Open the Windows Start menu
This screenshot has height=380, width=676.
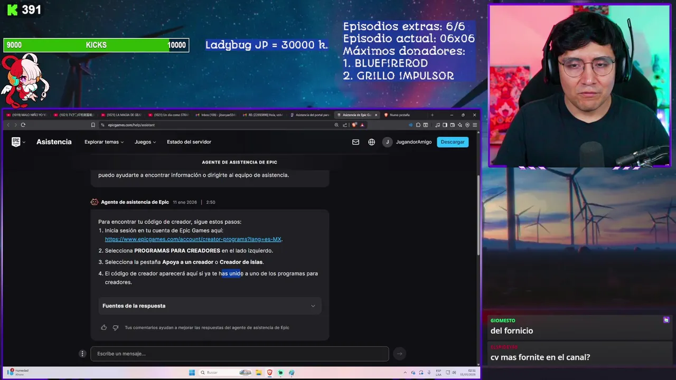[x=192, y=373]
